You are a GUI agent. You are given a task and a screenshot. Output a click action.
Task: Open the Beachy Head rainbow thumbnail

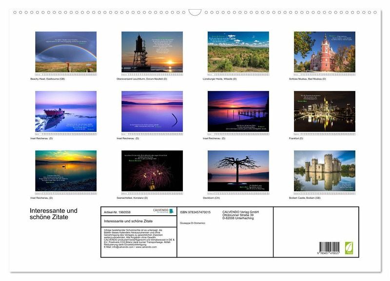click(x=66, y=52)
